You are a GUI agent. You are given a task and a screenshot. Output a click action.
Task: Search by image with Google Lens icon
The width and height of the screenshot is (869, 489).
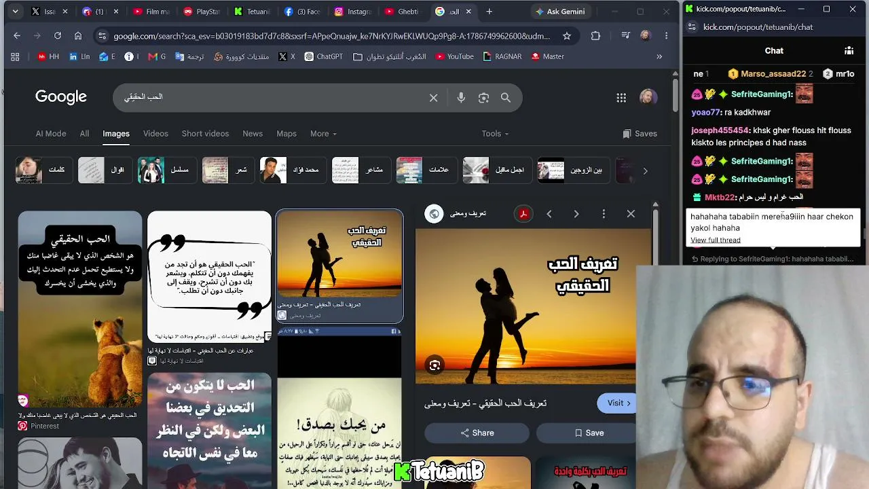pos(483,98)
